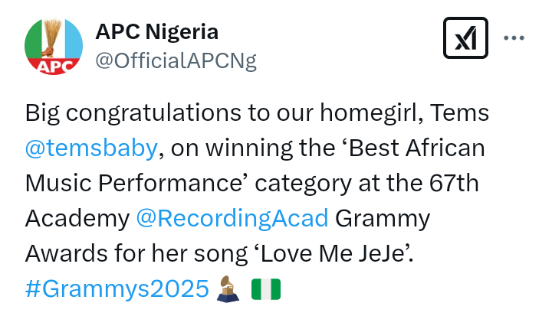552x316 pixels.
Task: Click the Nigerian flag emoji
Action: coord(266,288)
